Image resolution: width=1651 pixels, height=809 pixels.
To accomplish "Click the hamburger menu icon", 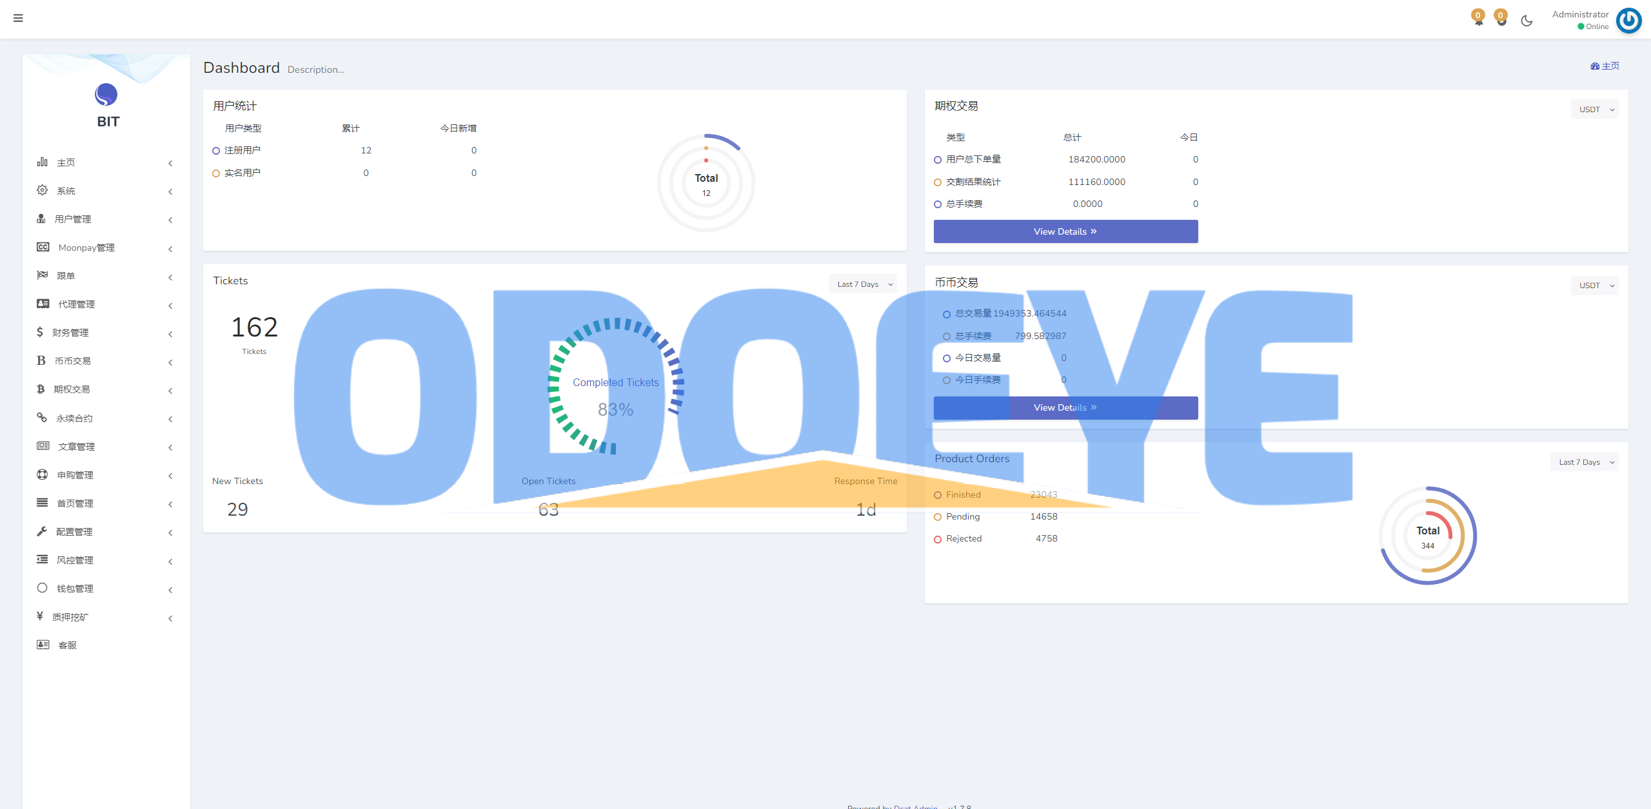I will 18,18.
